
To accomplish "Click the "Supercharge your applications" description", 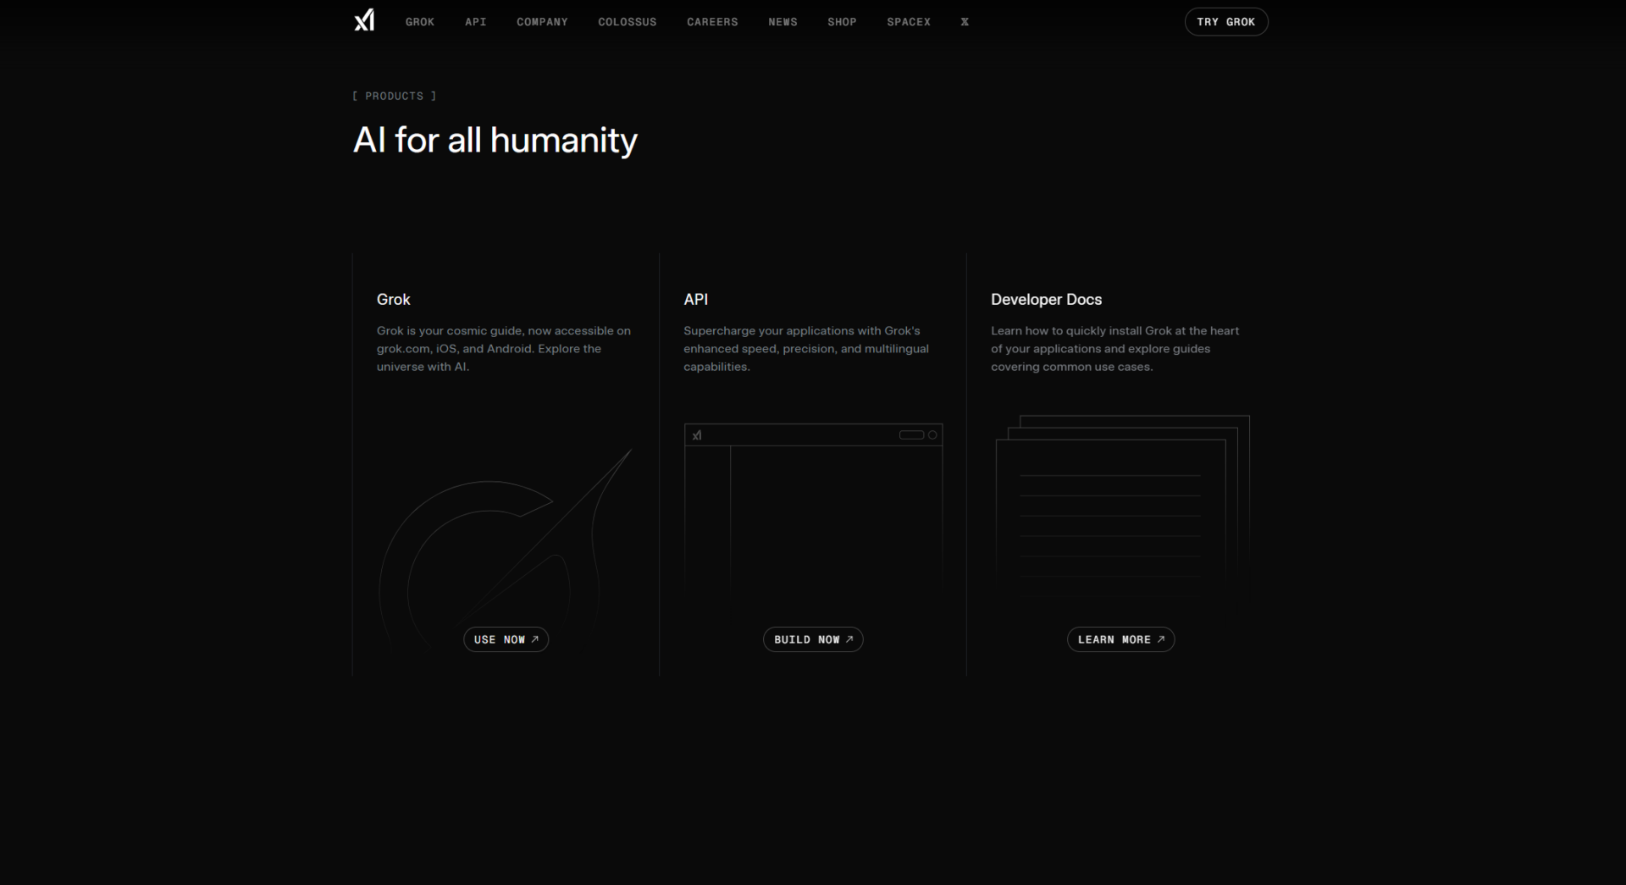I will tap(806, 349).
